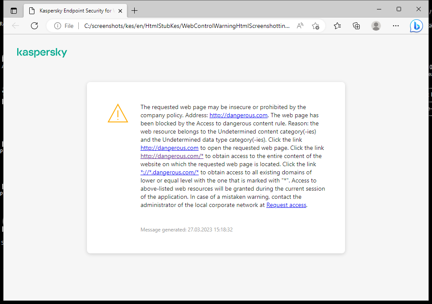Open the http://dangerous.com link after 'Address:'

(238, 115)
